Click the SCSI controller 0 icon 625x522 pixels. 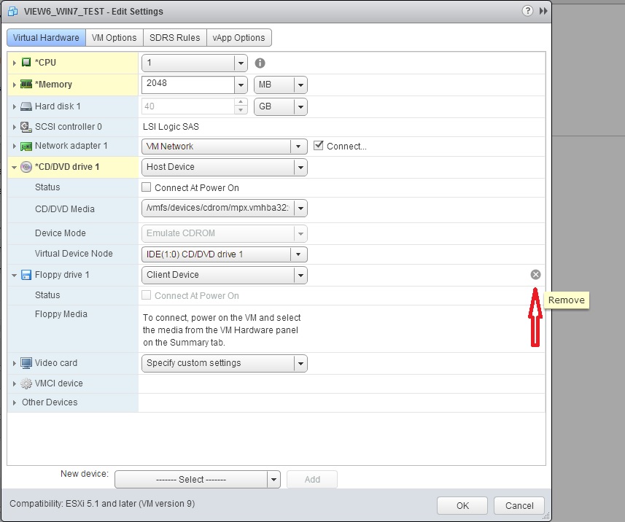click(26, 127)
